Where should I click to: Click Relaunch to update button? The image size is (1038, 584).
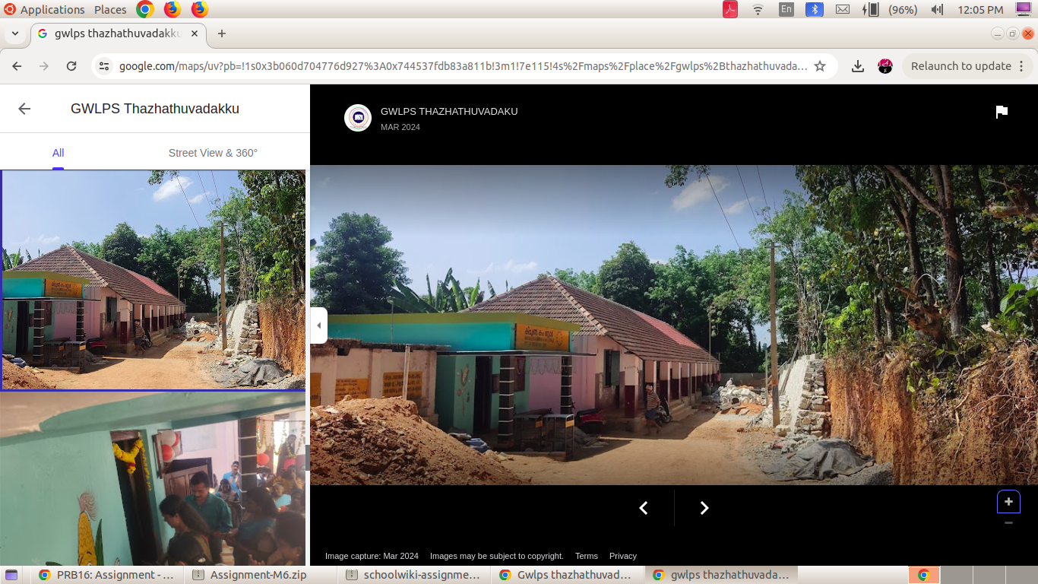pyautogui.click(x=960, y=66)
